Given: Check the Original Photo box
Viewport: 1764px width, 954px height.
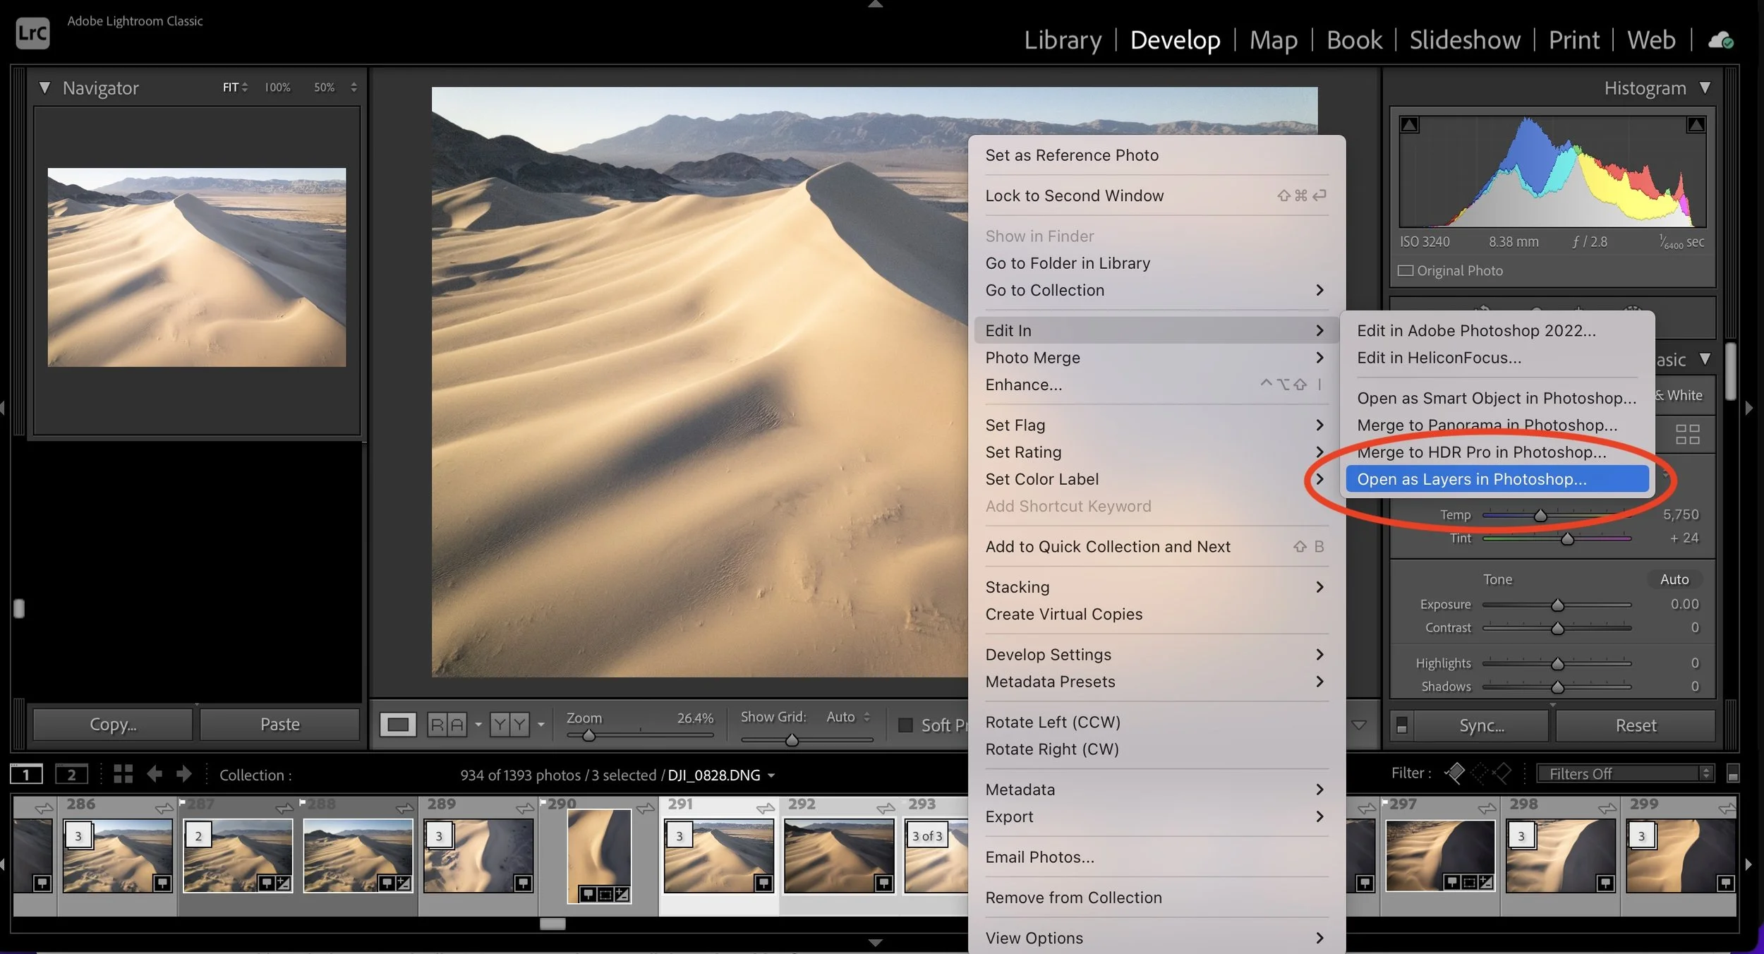Looking at the screenshot, I should 1406,271.
